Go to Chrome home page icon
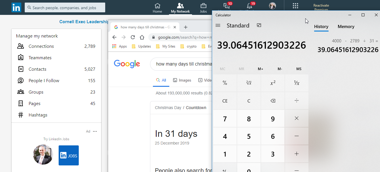380x172 pixels. pos(142,37)
